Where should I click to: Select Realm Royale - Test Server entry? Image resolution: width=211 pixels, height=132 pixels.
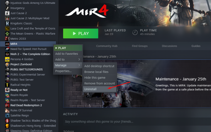pyautogui.click(x=28, y=100)
